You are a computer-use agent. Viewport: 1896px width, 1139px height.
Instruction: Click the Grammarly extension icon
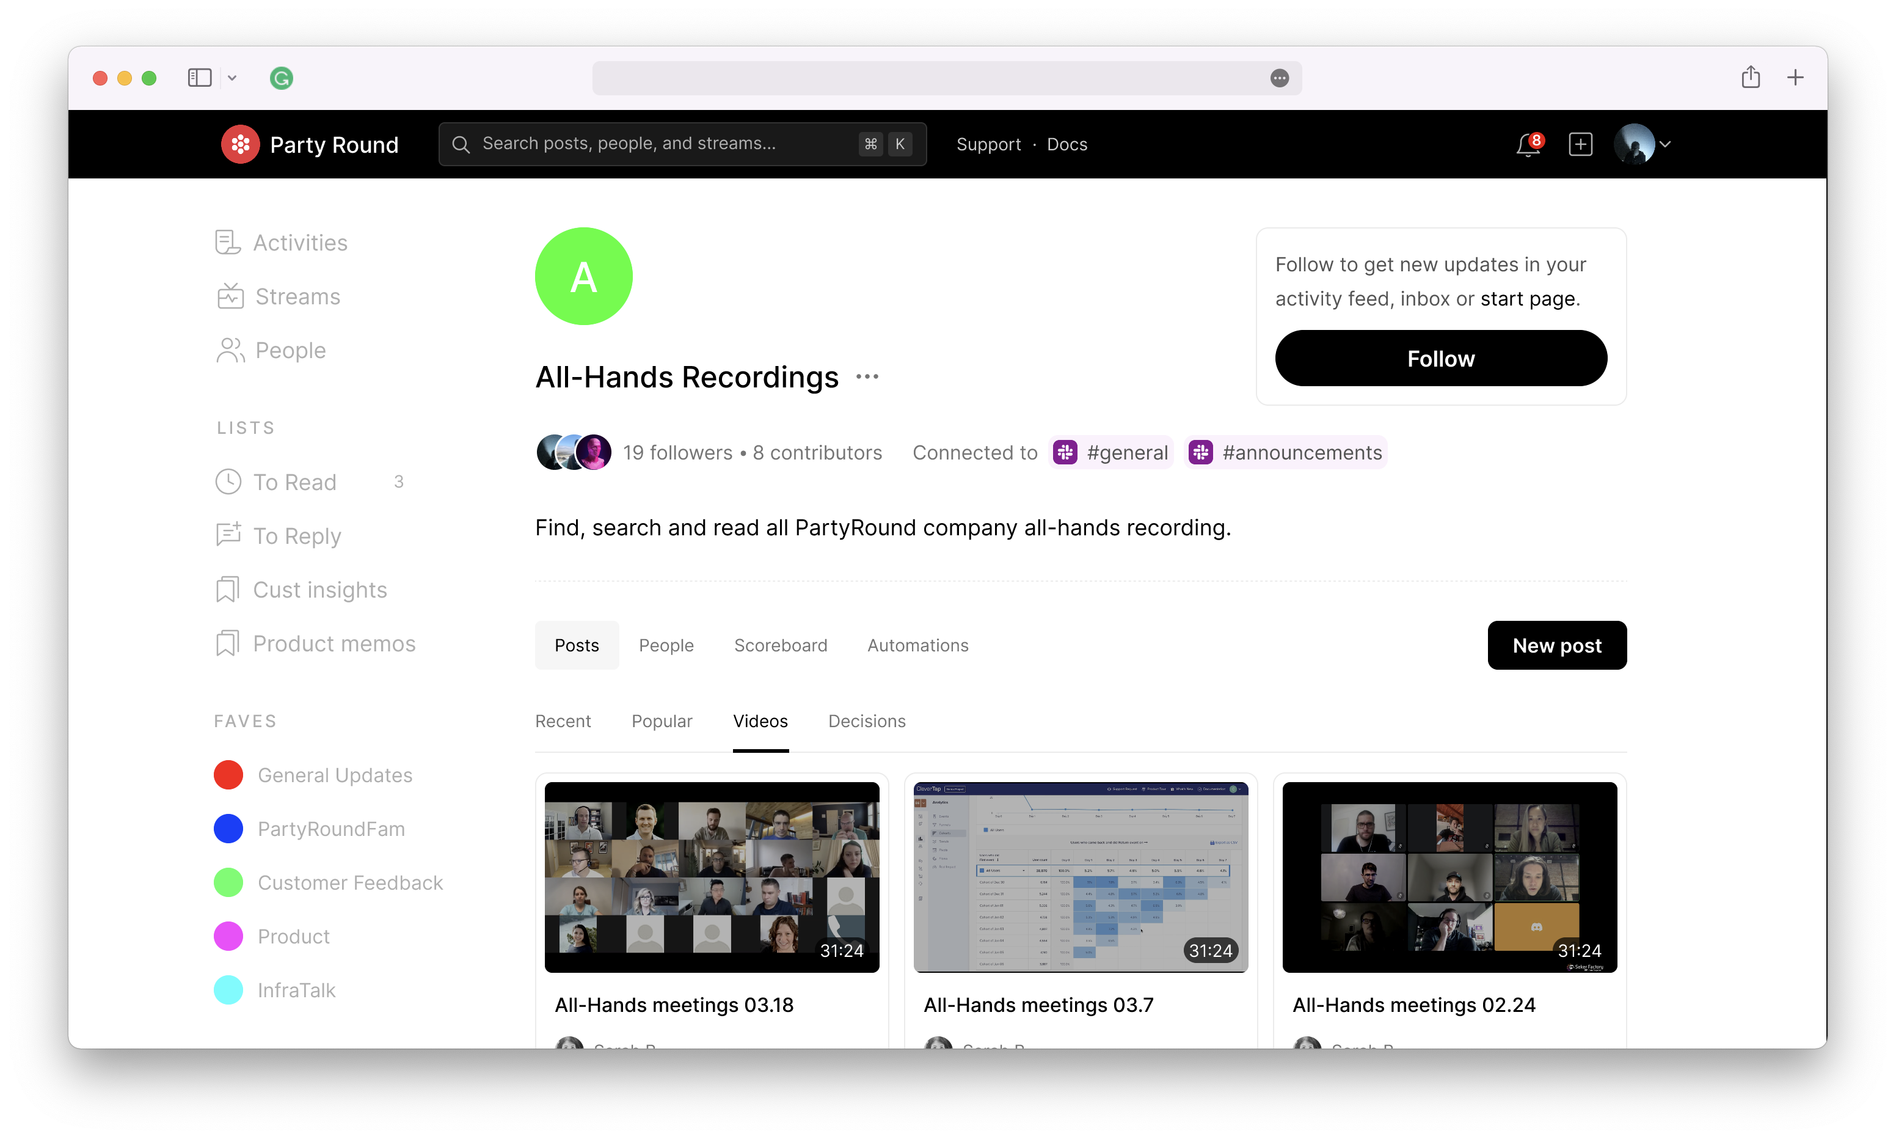tap(282, 78)
